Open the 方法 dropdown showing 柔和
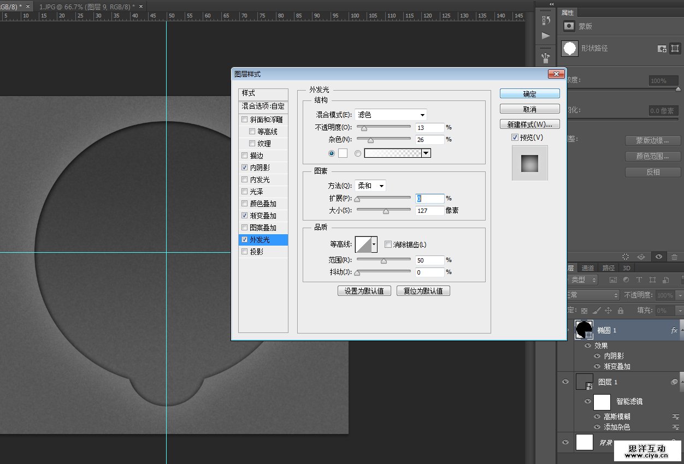The image size is (684, 464). [x=370, y=186]
